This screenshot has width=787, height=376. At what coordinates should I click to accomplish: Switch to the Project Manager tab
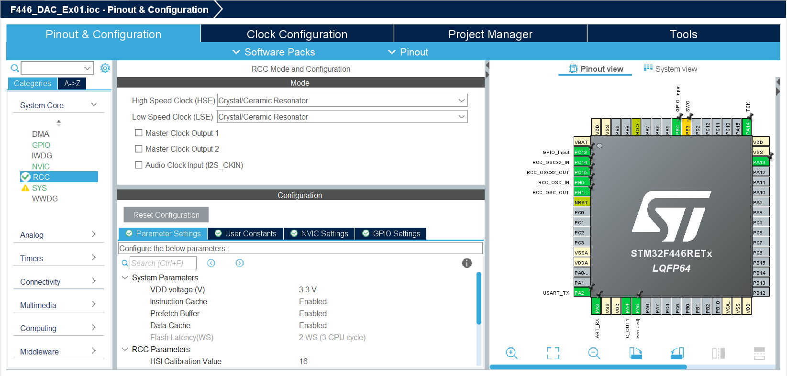click(x=490, y=34)
